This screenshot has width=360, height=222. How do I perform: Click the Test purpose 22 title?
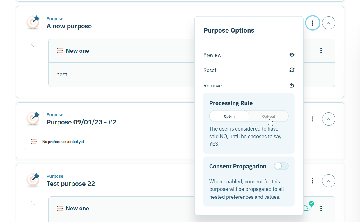coord(71,184)
